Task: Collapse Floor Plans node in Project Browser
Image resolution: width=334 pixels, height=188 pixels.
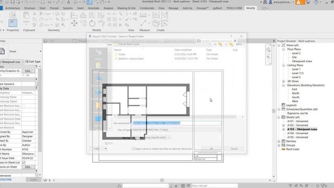Action: pyautogui.click(x=283, y=49)
